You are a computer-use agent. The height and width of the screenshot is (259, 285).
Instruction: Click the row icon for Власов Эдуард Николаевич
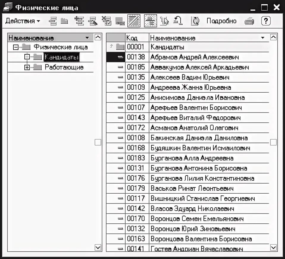(x=120, y=209)
